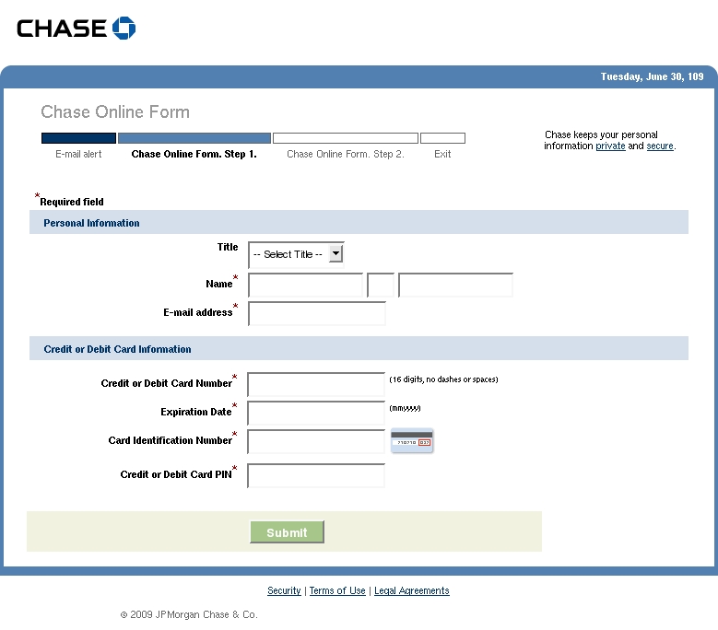The image size is (718, 630).
Task: Click the E-mail address field
Action: (317, 313)
